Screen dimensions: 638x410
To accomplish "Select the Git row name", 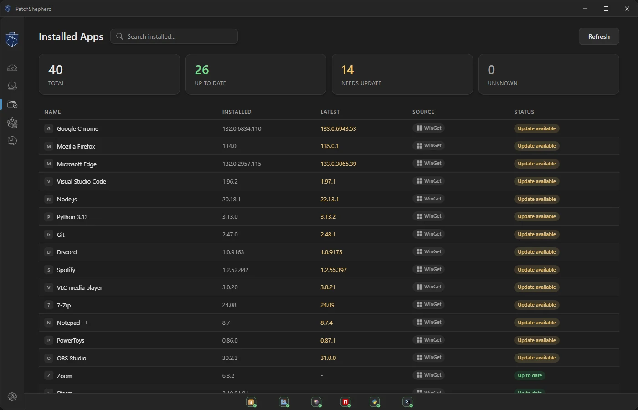I will tap(61, 235).
